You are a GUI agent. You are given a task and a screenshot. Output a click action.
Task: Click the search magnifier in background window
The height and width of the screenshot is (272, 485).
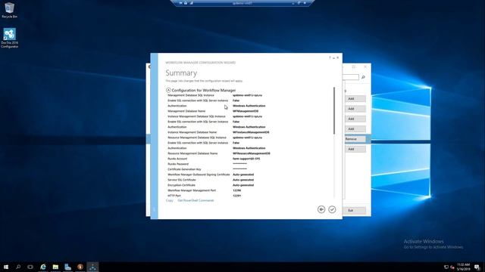click(363, 77)
